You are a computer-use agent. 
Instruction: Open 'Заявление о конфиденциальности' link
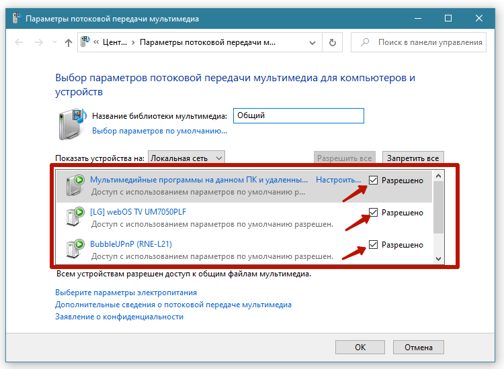[119, 317]
